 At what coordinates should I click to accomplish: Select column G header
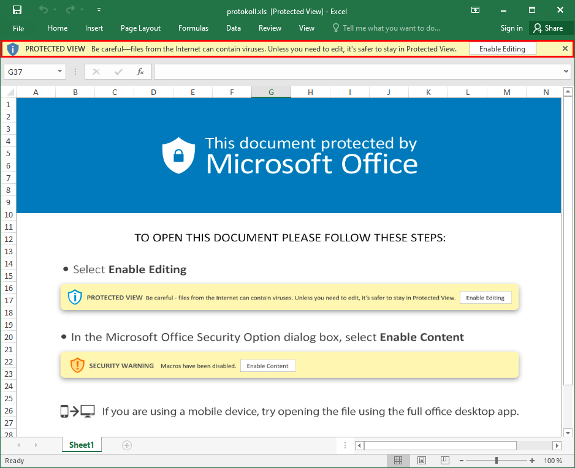click(271, 92)
